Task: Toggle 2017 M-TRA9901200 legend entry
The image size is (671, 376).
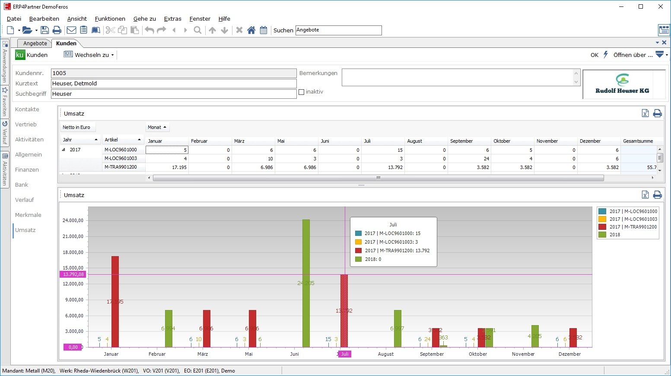Action: tap(633, 227)
